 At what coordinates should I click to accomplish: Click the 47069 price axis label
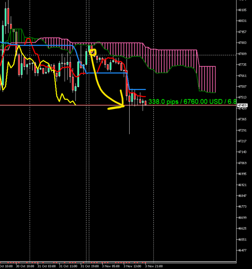click(243, 163)
